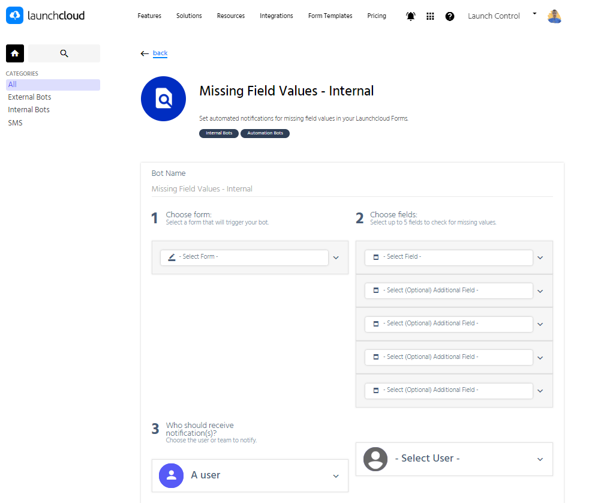Click the Missing Field Values bot icon
This screenshot has width=589, height=503.
pyautogui.click(x=163, y=99)
